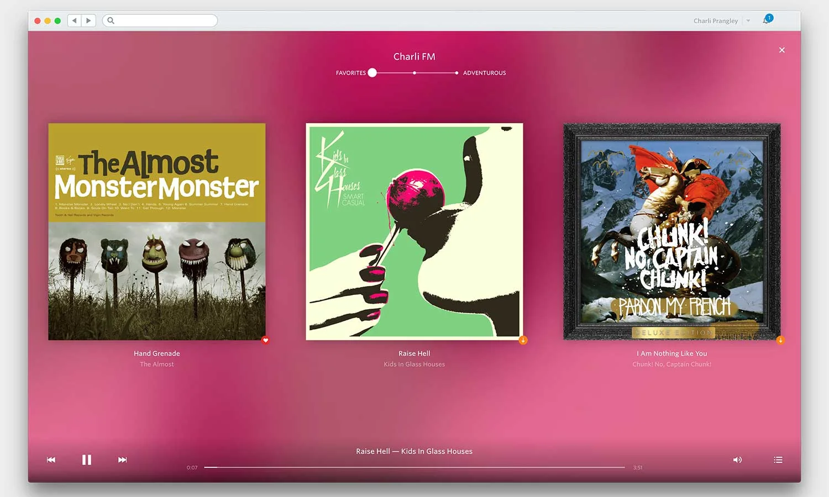Skip to the previous track

51,459
